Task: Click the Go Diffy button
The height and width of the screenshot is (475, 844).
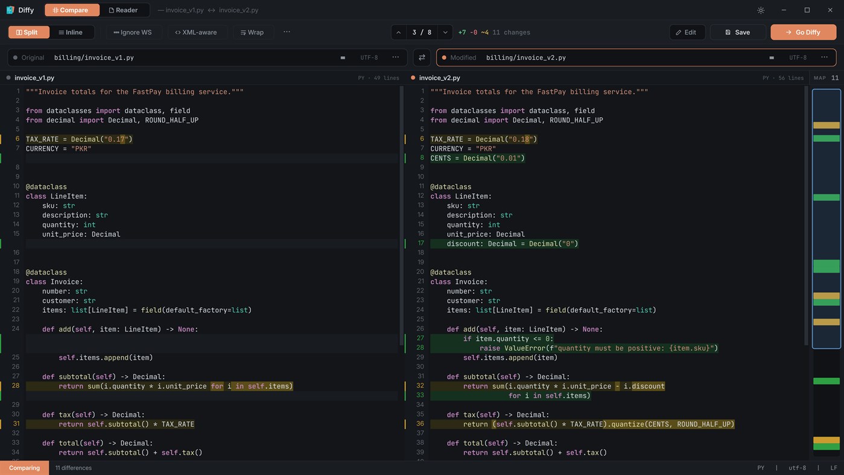Action: [x=803, y=32]
